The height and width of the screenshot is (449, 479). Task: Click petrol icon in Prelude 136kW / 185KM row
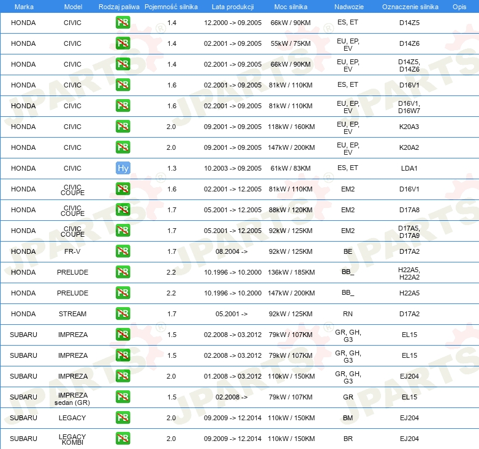(x=123, y=272)
